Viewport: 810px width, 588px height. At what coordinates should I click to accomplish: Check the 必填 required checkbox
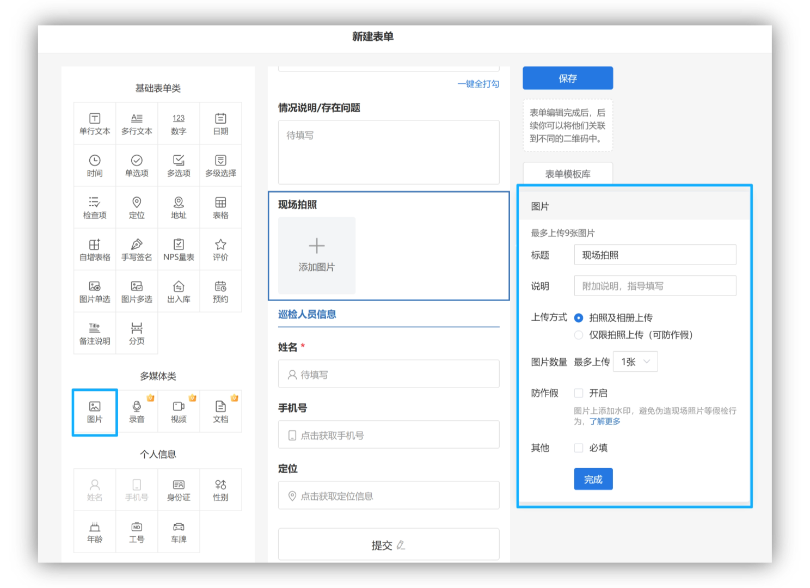pos(579,448)
